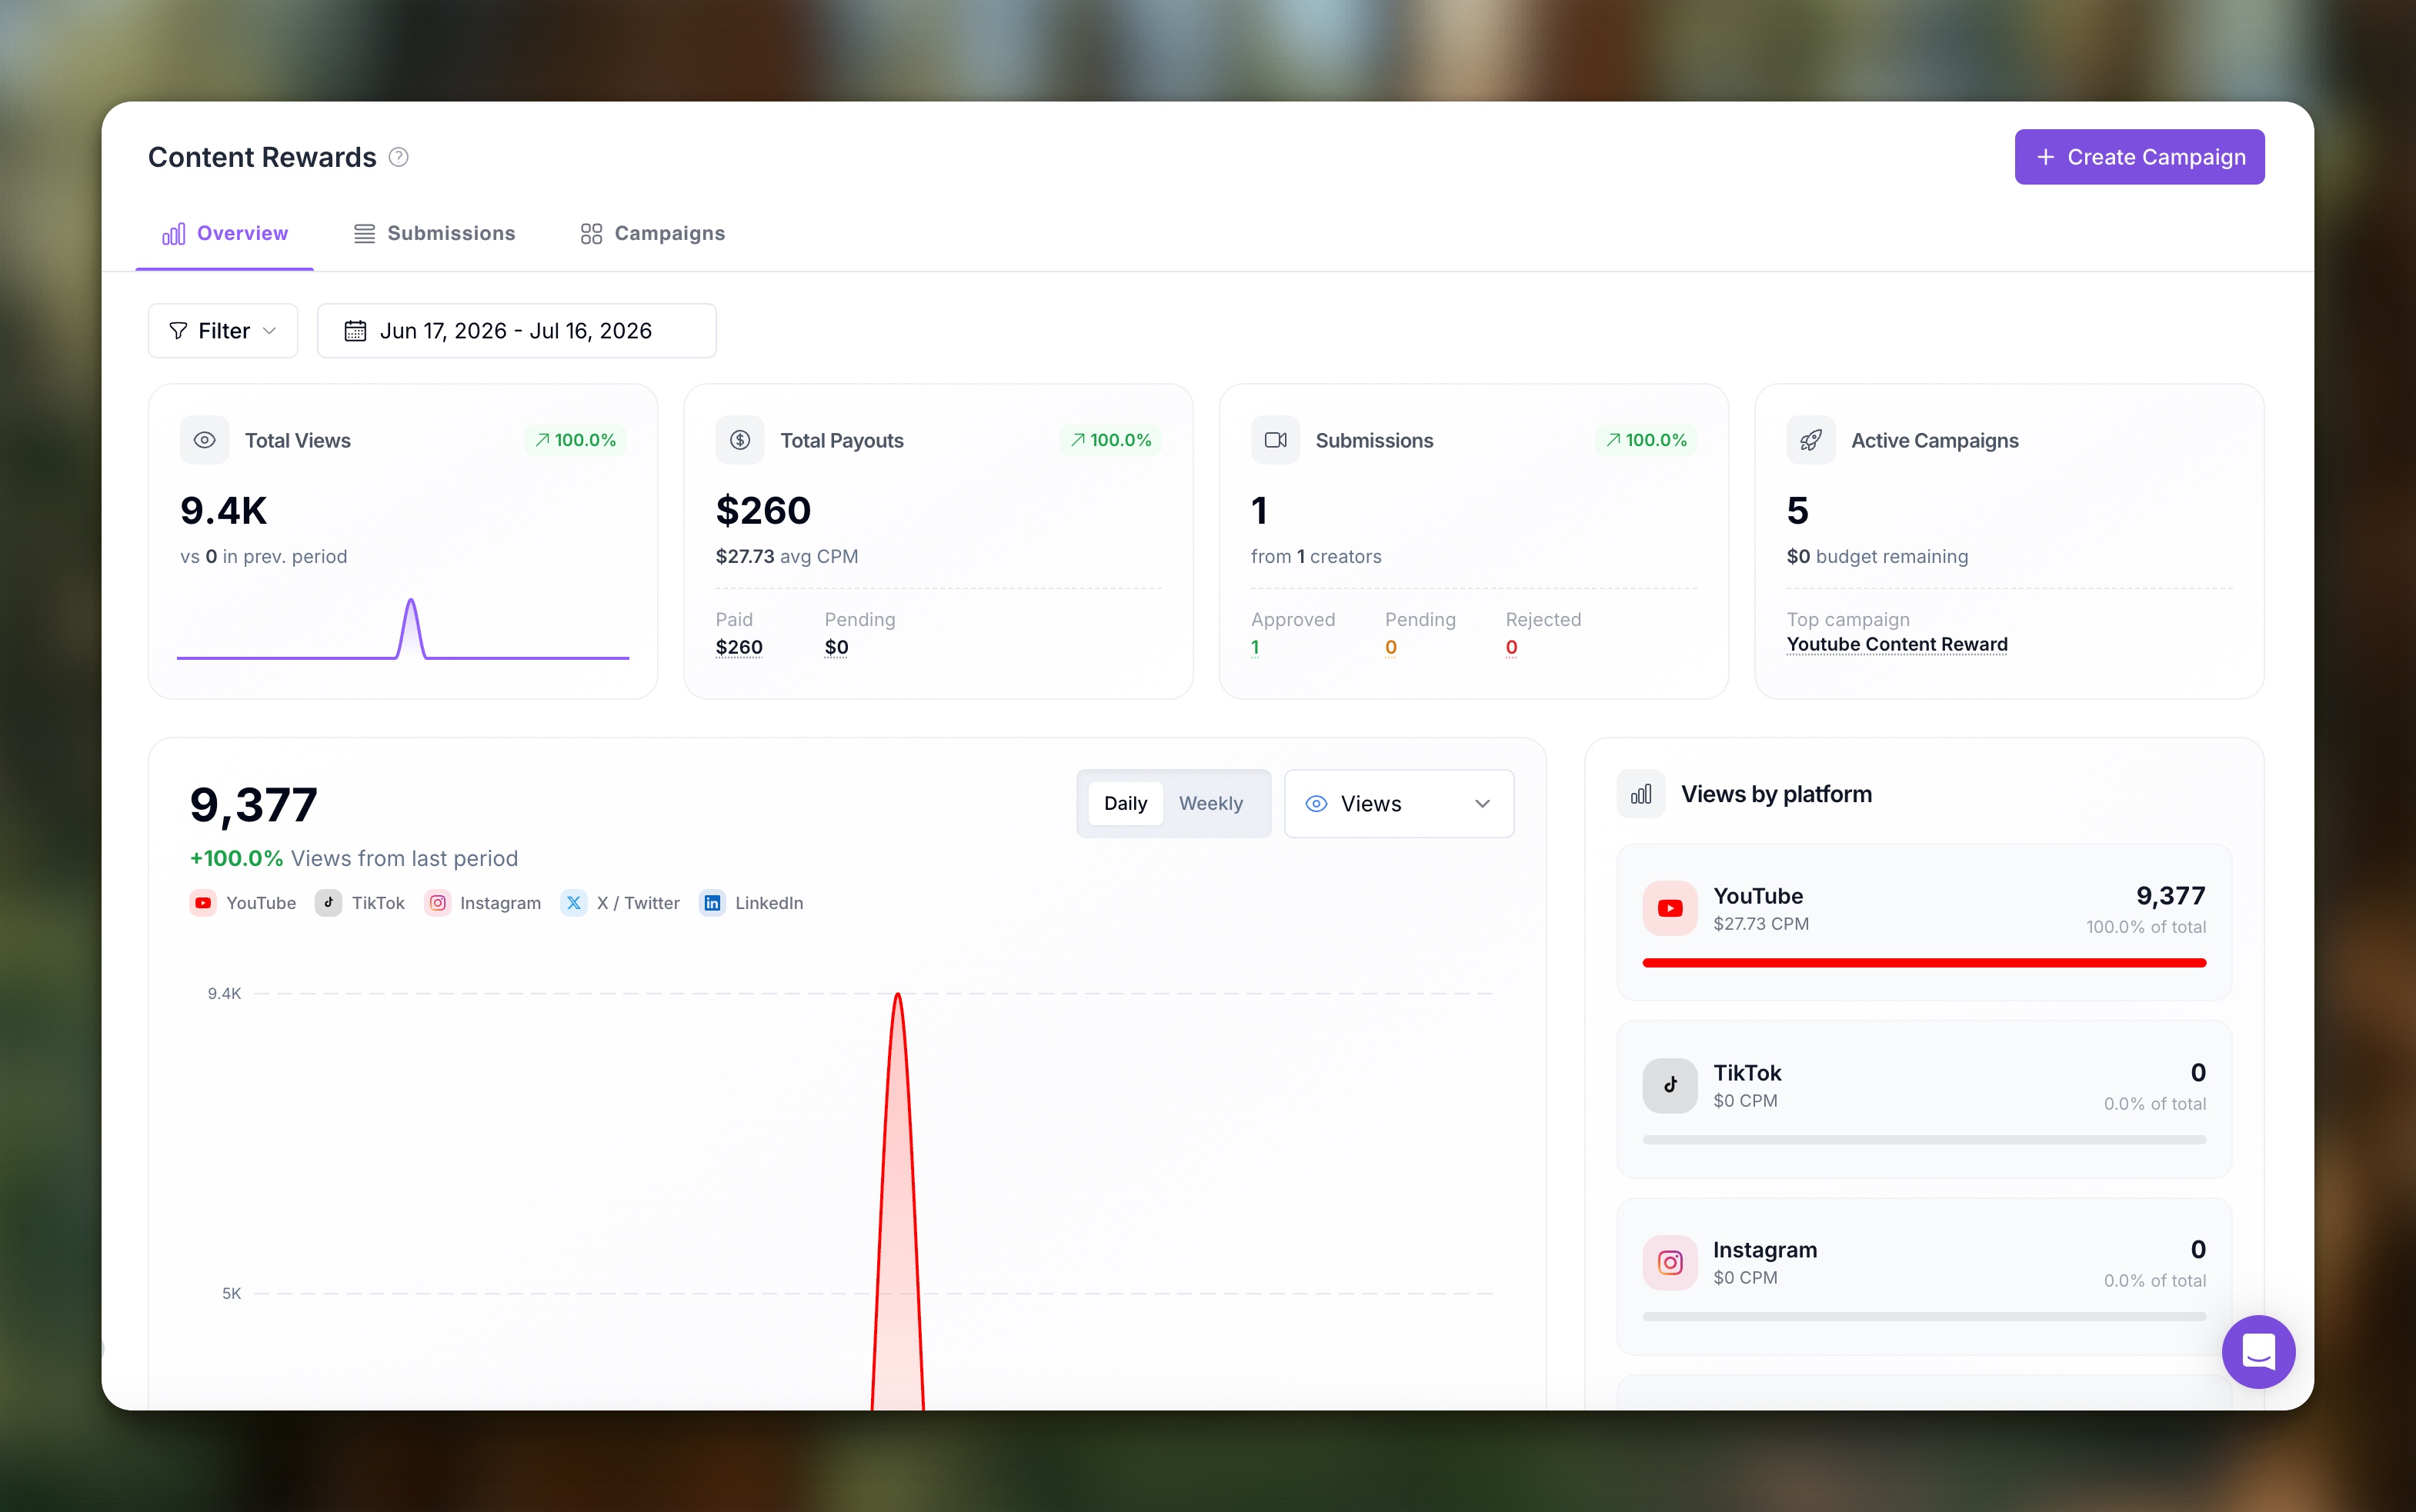Click the Create Campaign button
This screenshot has height=1512, width=2416.
(x=2139, y=157)
